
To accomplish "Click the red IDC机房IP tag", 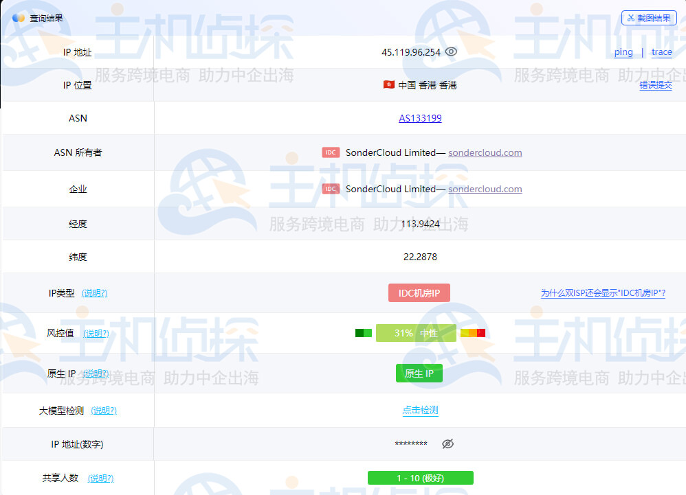I will [419, 293].
